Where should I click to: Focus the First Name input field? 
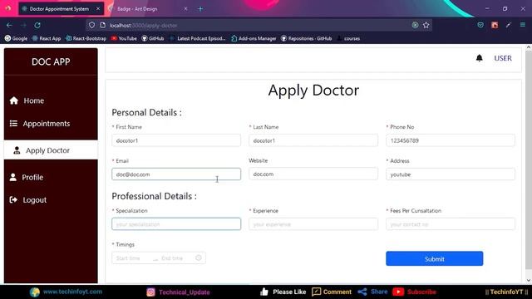(x=176, y=140)
